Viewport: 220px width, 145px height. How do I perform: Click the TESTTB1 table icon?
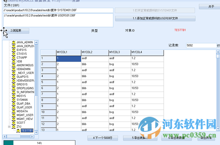coord(18,131)
